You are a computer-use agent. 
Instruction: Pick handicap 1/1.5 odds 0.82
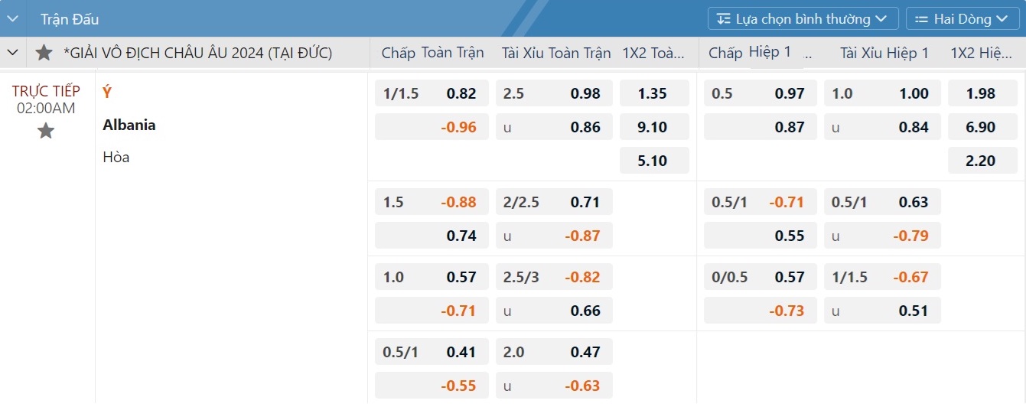432,94
